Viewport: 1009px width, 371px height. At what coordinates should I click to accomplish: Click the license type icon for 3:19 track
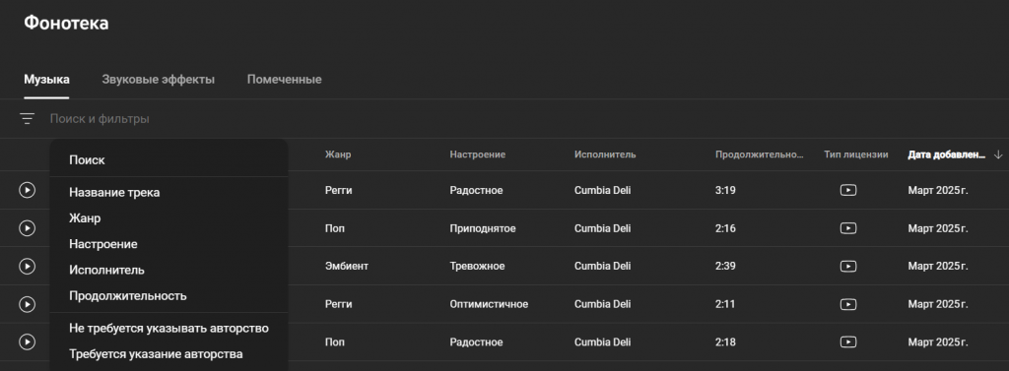point(848,190)
